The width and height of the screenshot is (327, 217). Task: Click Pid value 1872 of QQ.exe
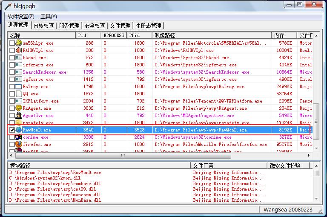tap(88, 94)
